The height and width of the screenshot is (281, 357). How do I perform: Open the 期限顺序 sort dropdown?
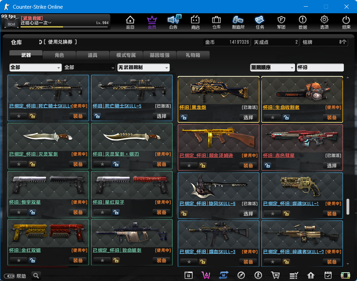point(272,67)
